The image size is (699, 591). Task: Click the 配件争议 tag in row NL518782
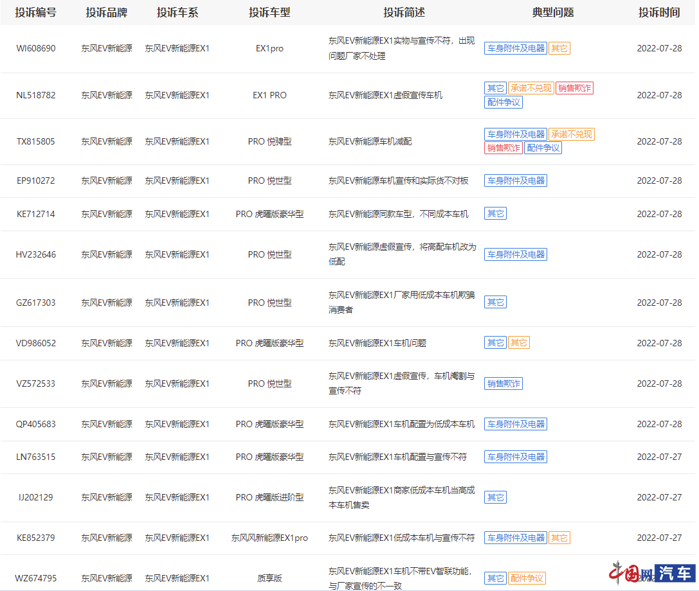click(504, 102)
